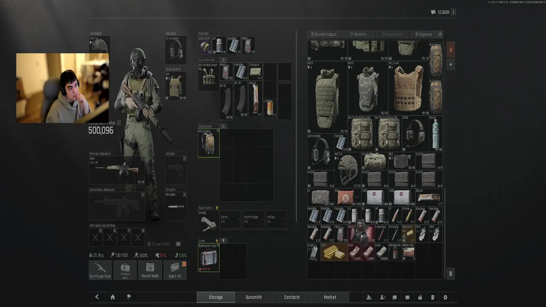The image size is (546, 307).
Task: Select the red stash tab icon
Action: (x=451, y=49)
